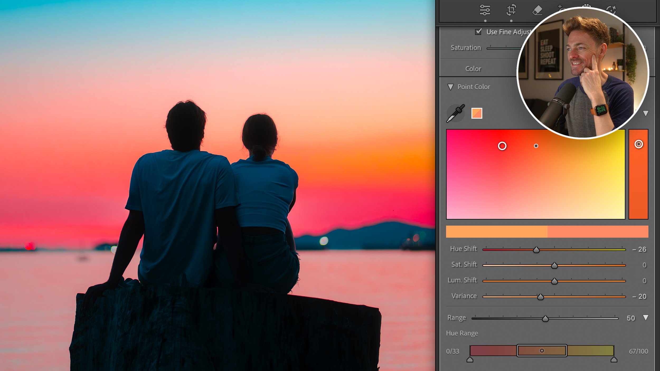
Task: Select the Healing eraser tool
Action: [537, 10]
